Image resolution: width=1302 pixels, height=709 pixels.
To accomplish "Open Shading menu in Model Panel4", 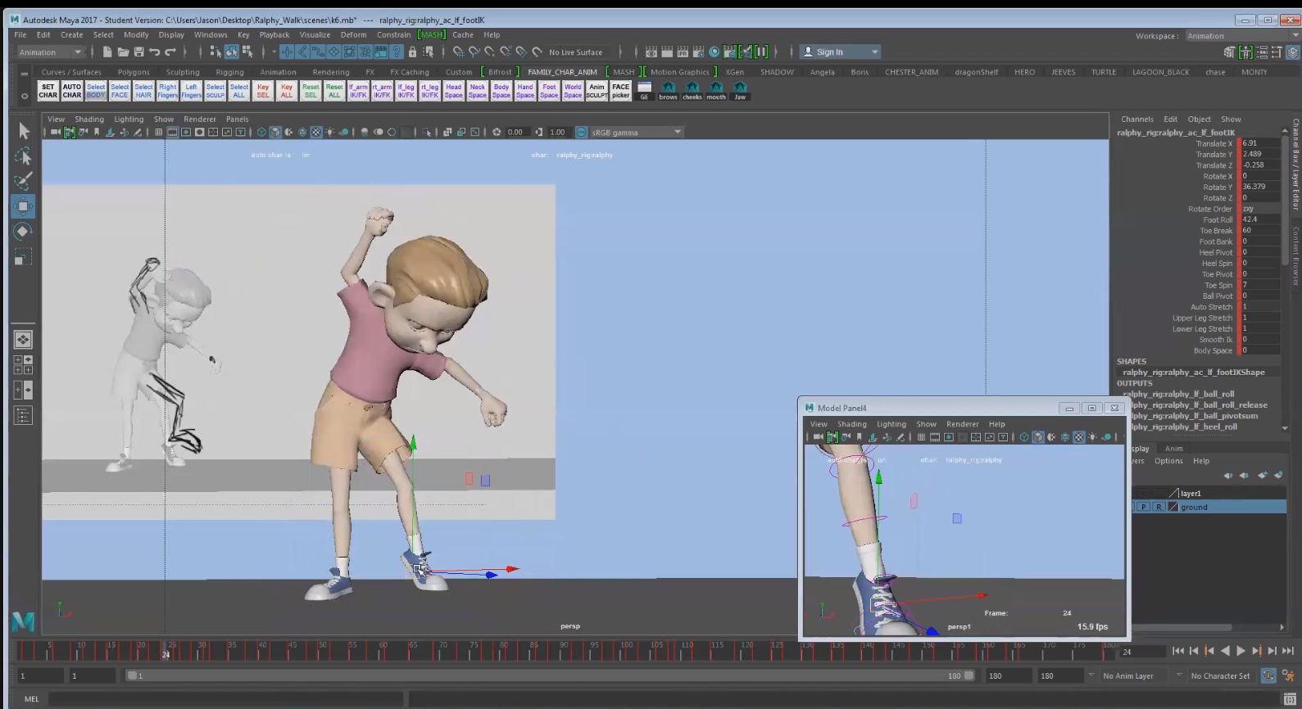I will tap(851, 424).
